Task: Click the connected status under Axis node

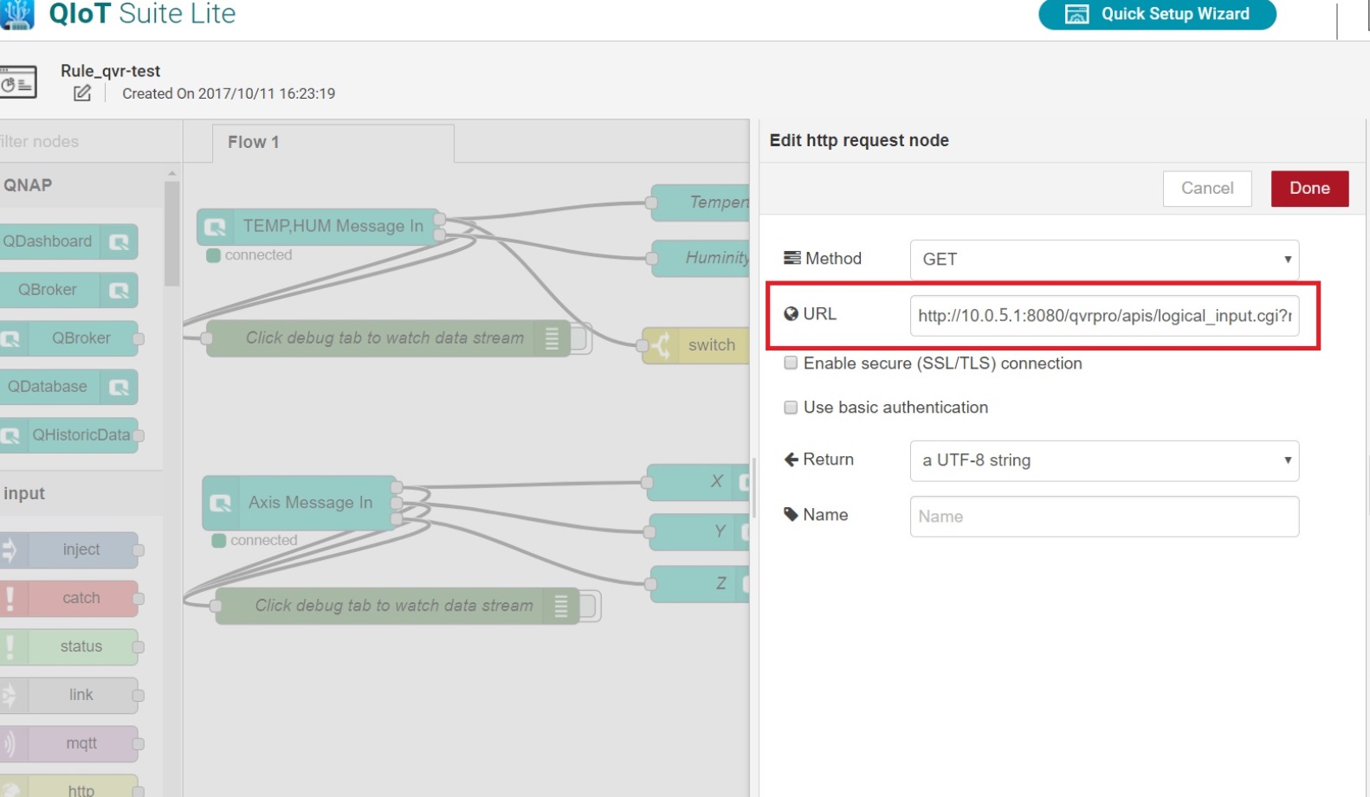Action: tap(255, 540)
